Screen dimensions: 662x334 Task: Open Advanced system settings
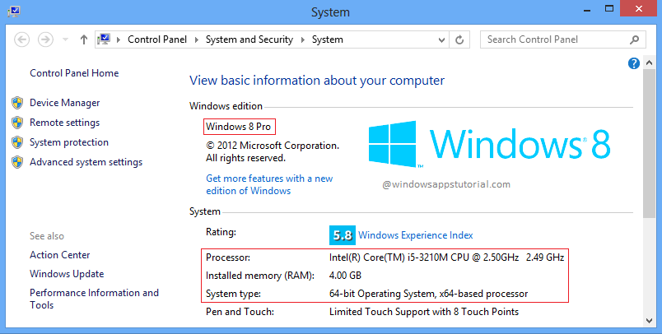pyautogui.click(x=86, y=162)
